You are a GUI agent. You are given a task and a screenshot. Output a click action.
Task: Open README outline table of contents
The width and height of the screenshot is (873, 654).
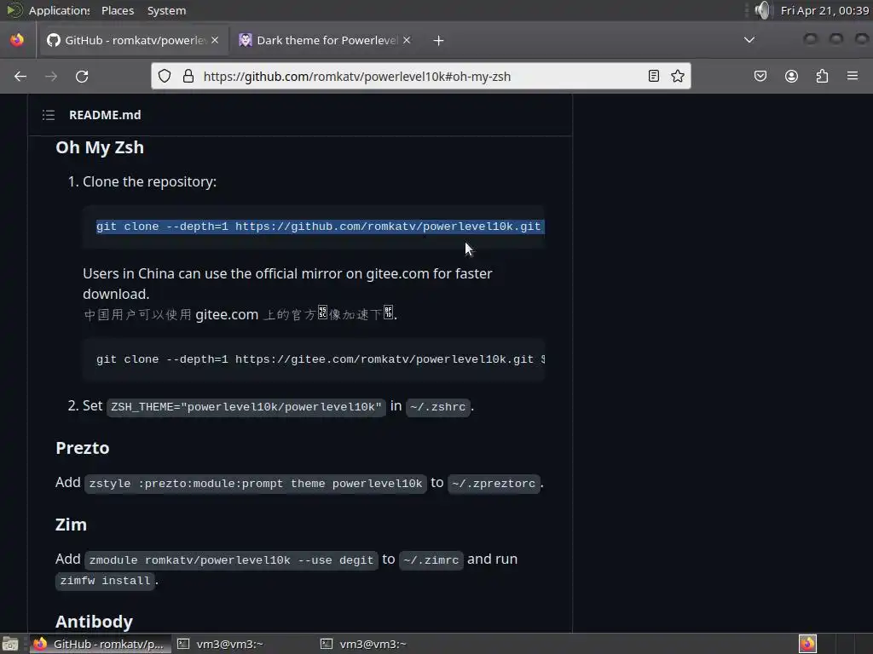tap(49, 115)
